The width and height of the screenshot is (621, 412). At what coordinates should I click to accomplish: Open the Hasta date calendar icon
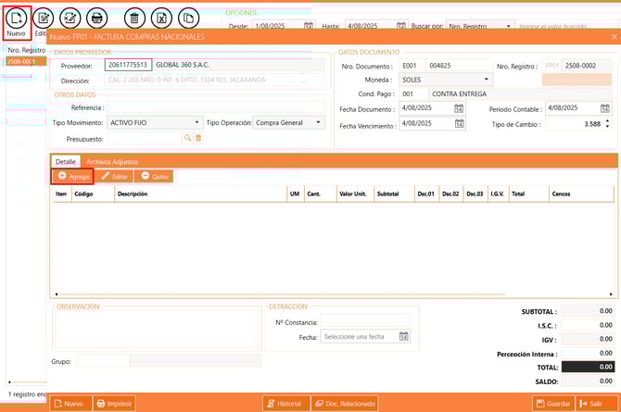click(x=400, y=26)
